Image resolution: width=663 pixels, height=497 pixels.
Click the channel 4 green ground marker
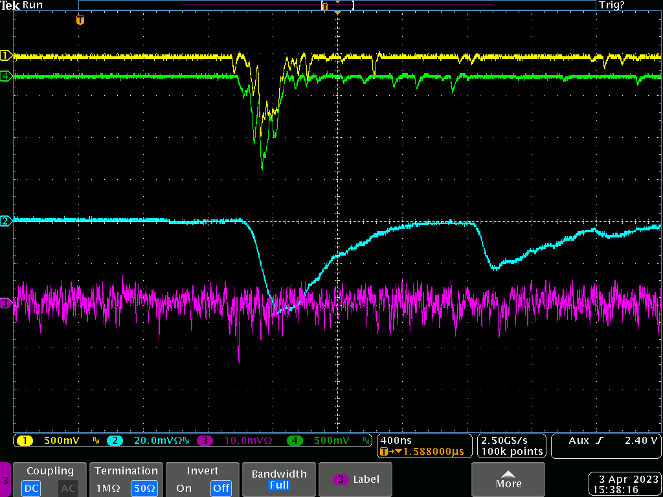(x=6, y=76)
